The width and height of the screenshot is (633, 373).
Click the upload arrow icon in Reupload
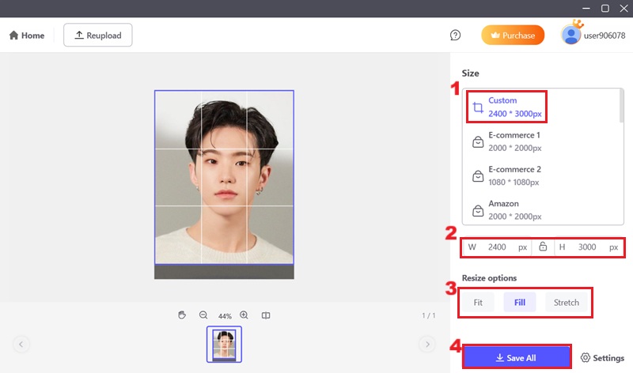79,35
